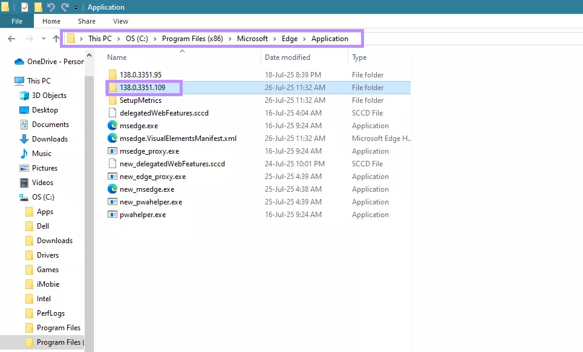Click date 26-Jul-25 11:32 AM of SetupMetrics

[295, 100]
